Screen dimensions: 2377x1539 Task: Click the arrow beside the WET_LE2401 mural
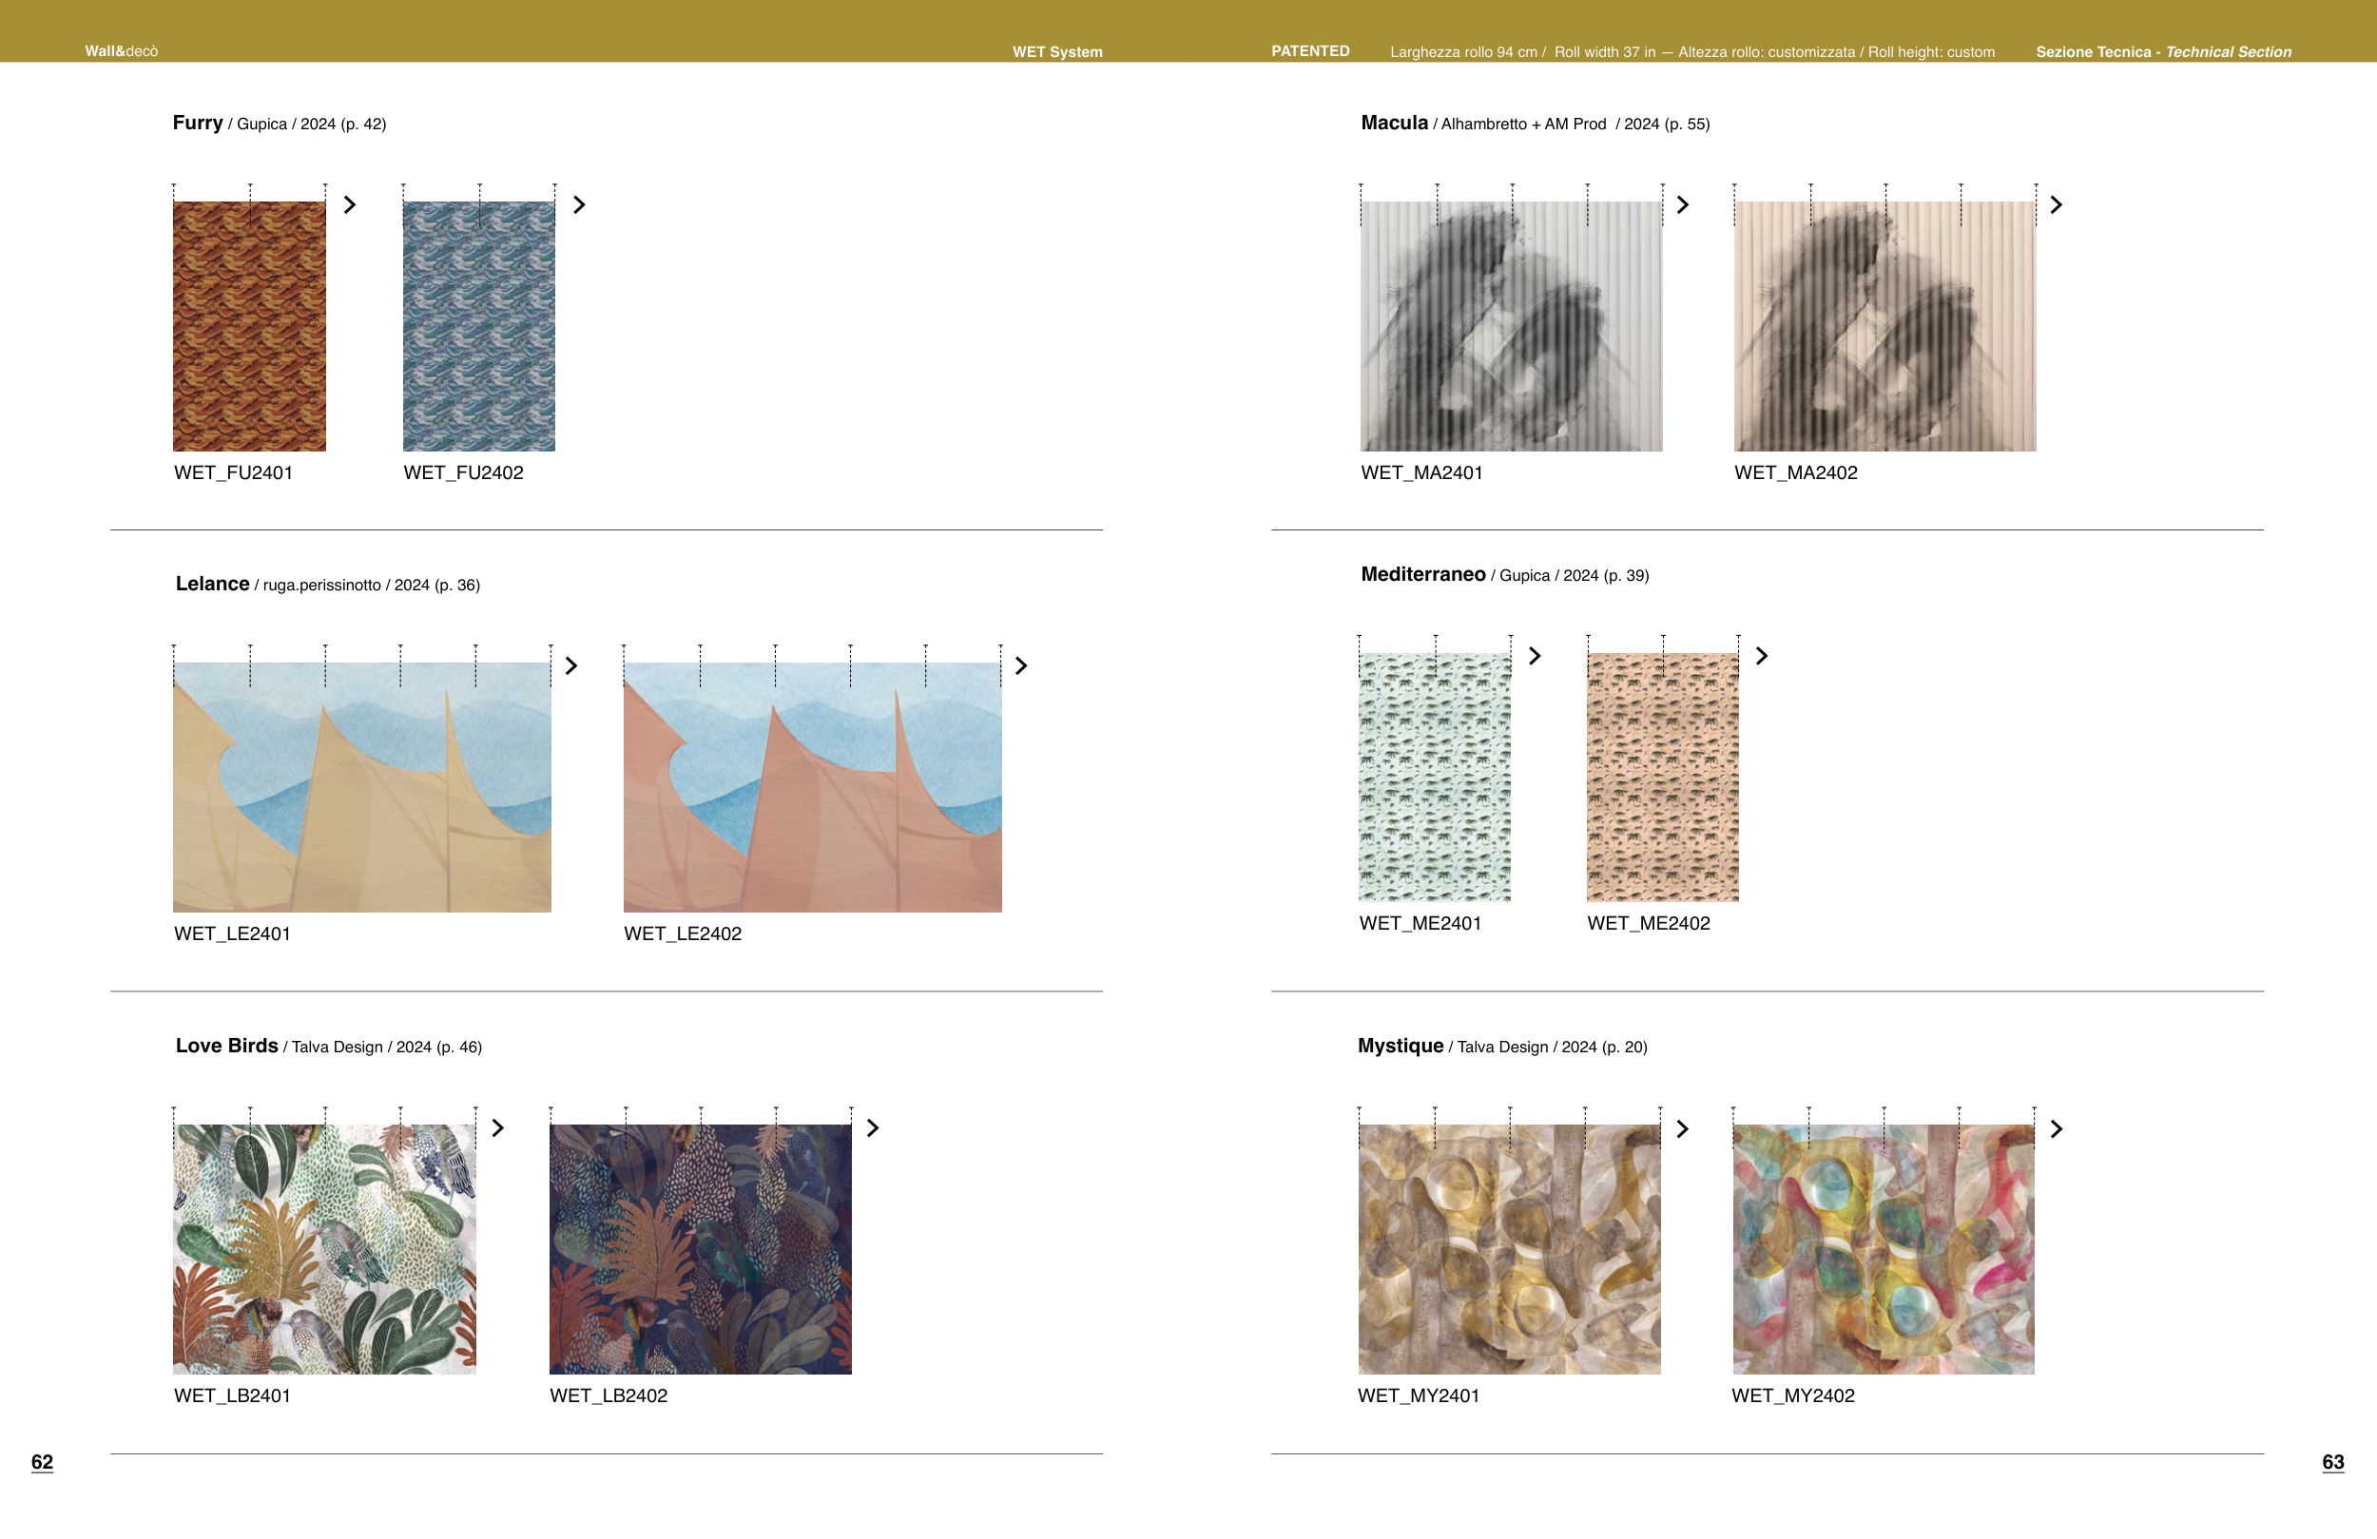pyautogui.click(x=571, y=666)
